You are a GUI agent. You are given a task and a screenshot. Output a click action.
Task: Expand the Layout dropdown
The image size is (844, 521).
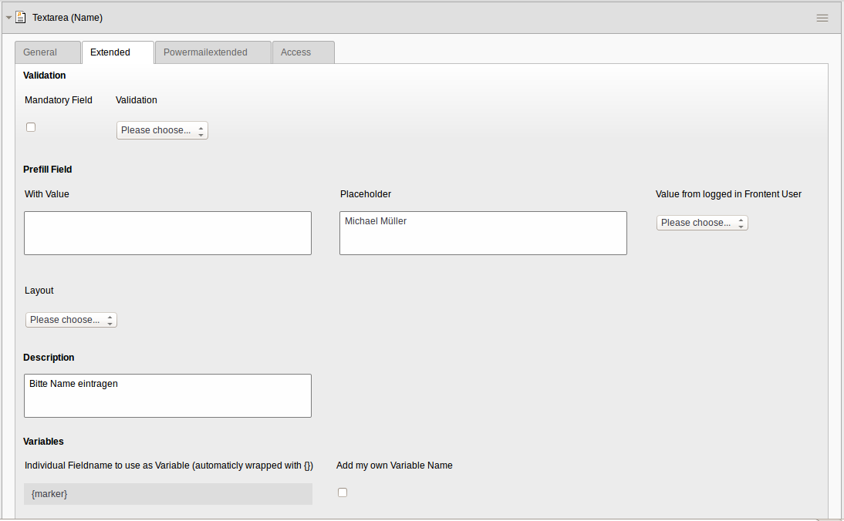pyautogui.click(x=71, y=320)
